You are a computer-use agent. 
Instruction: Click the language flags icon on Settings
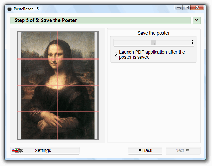pos(17,150)
